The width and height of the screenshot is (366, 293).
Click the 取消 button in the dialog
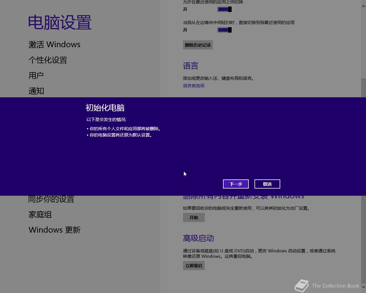click(x=267, y=184)
